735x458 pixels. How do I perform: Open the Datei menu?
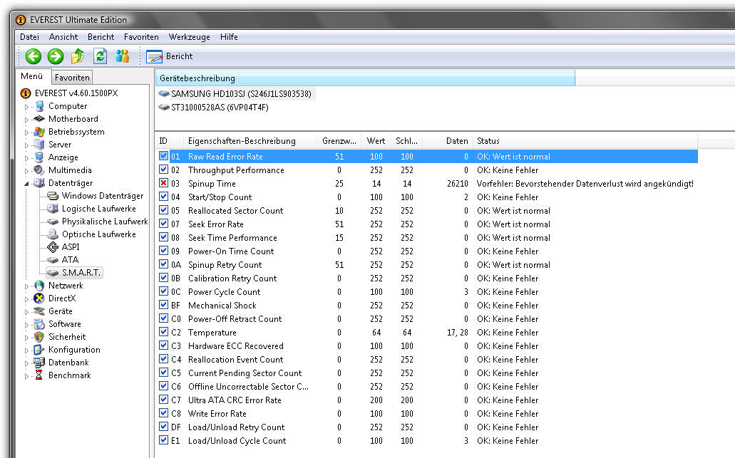(29, 37)
